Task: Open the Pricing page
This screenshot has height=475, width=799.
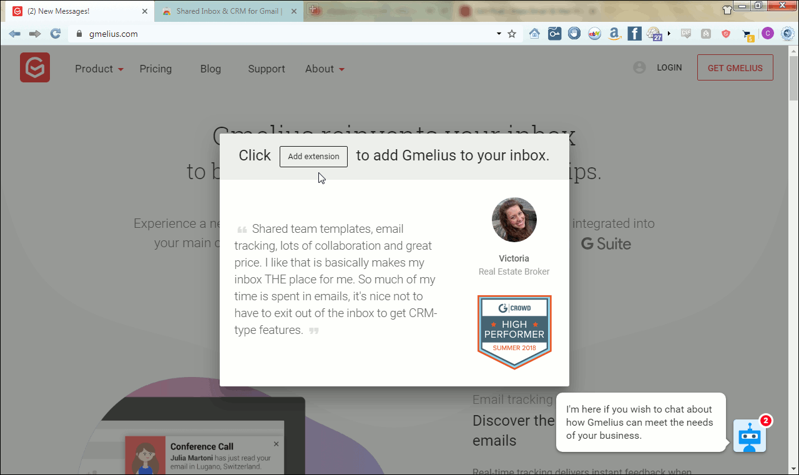Action: 155,69
